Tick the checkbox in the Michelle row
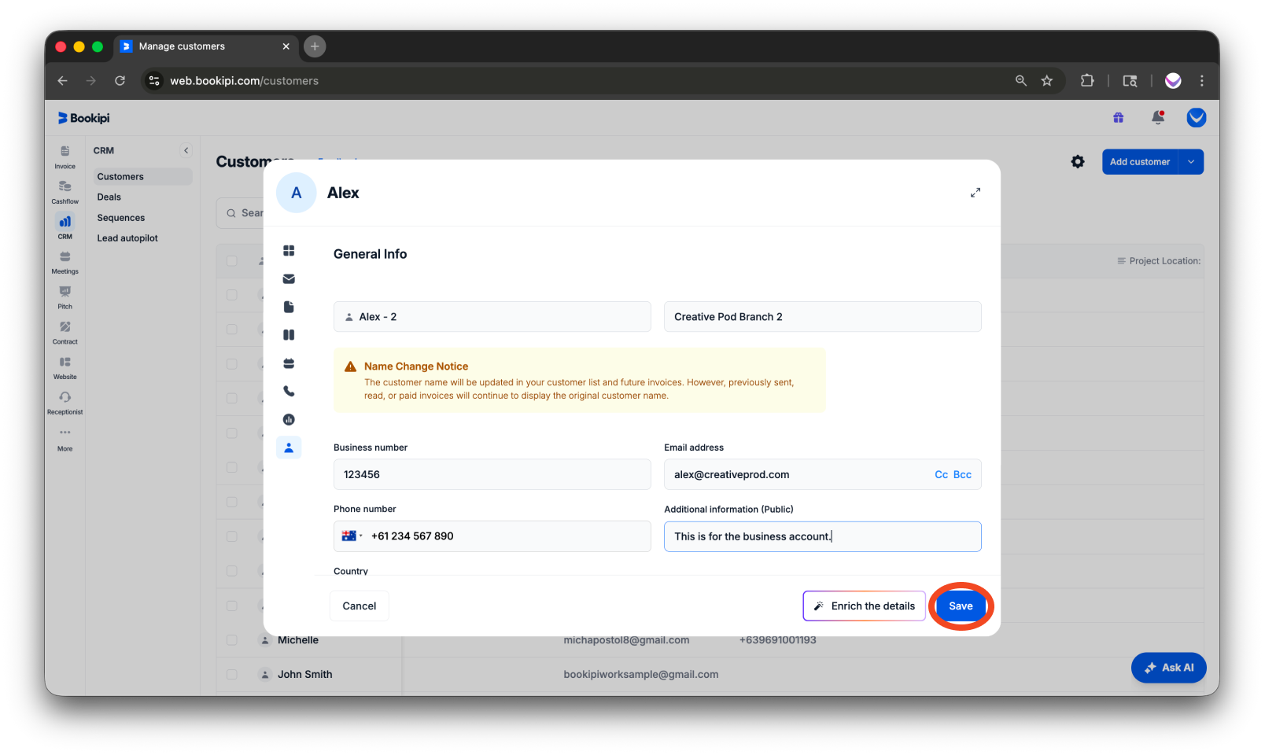The width and height of the screenshot is (1265, 755). [231, 640]
